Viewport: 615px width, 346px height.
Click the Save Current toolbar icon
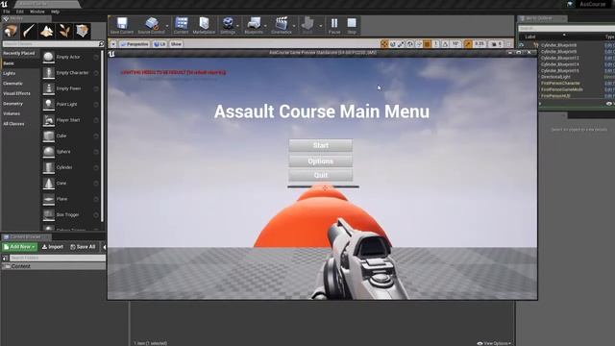click(x=122, y=23)
